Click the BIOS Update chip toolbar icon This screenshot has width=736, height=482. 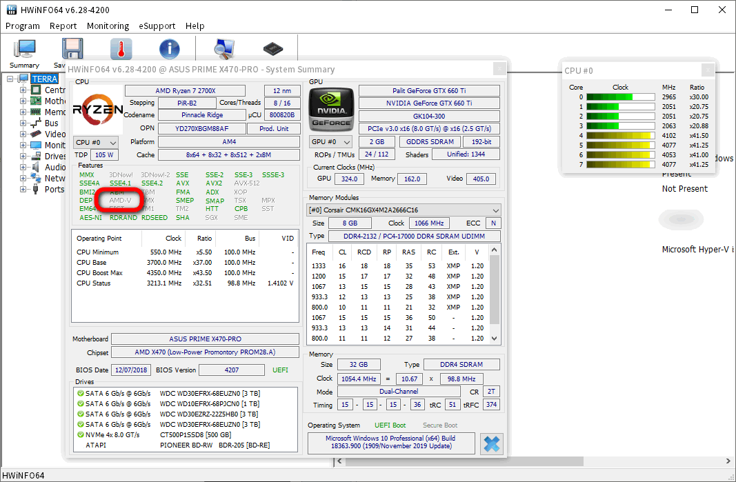pyautogui.click(x=272, y=48)
